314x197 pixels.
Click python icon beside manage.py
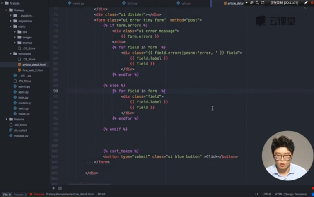(11, 135)
